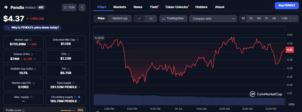Select All time range
The image size is (302, 112).
tap(274, 18)
